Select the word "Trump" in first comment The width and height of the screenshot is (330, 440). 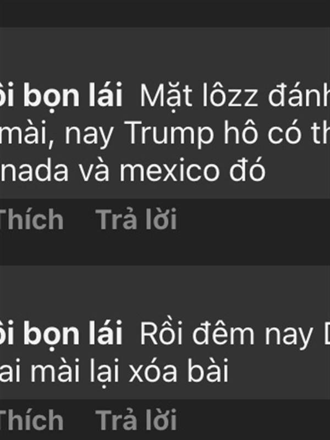(170, 133)
